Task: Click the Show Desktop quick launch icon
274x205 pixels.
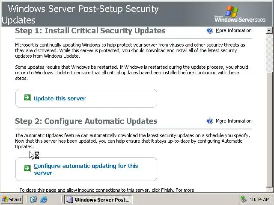Action: [x=33, y=199]
